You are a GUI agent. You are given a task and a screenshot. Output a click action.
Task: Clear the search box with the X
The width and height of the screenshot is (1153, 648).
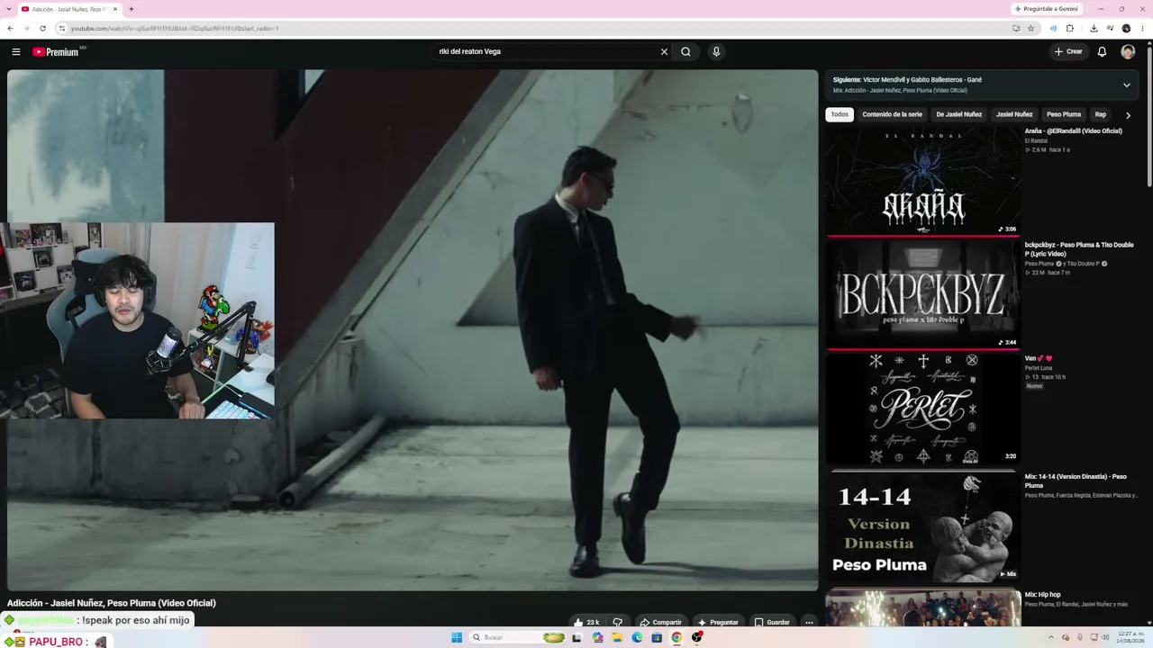click(664, 52)
